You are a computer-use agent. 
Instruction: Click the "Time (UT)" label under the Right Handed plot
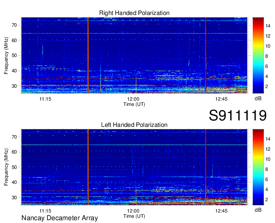[134, 104]
